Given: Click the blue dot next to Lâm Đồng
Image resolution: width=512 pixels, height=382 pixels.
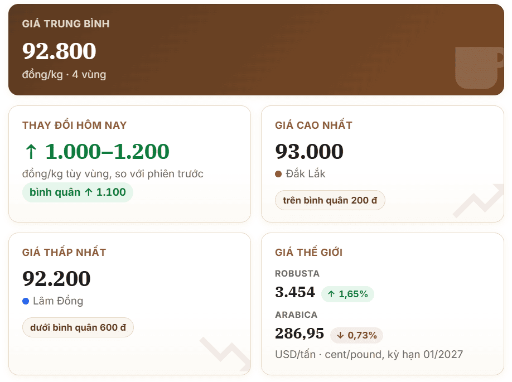Looking at the screenshot, I should (26, 301).
